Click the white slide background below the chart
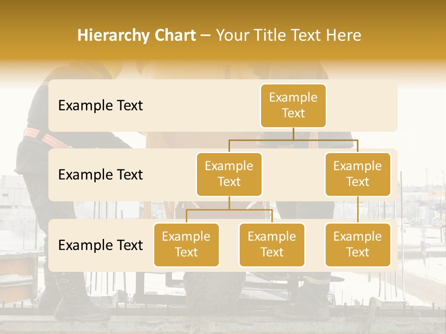This screenshot has height=334, width=446. coord(223,302)
